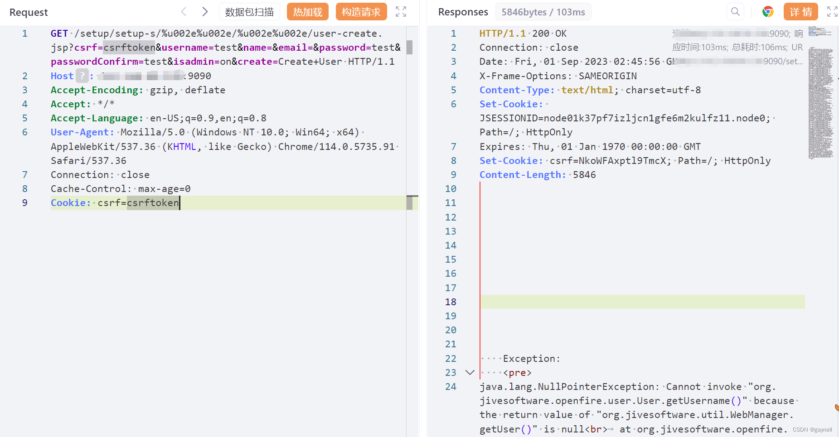Image resolution: width=839 pixels, height=437 pixels.
Task: Click the 构造请求 button
Action: pos(361,12)
